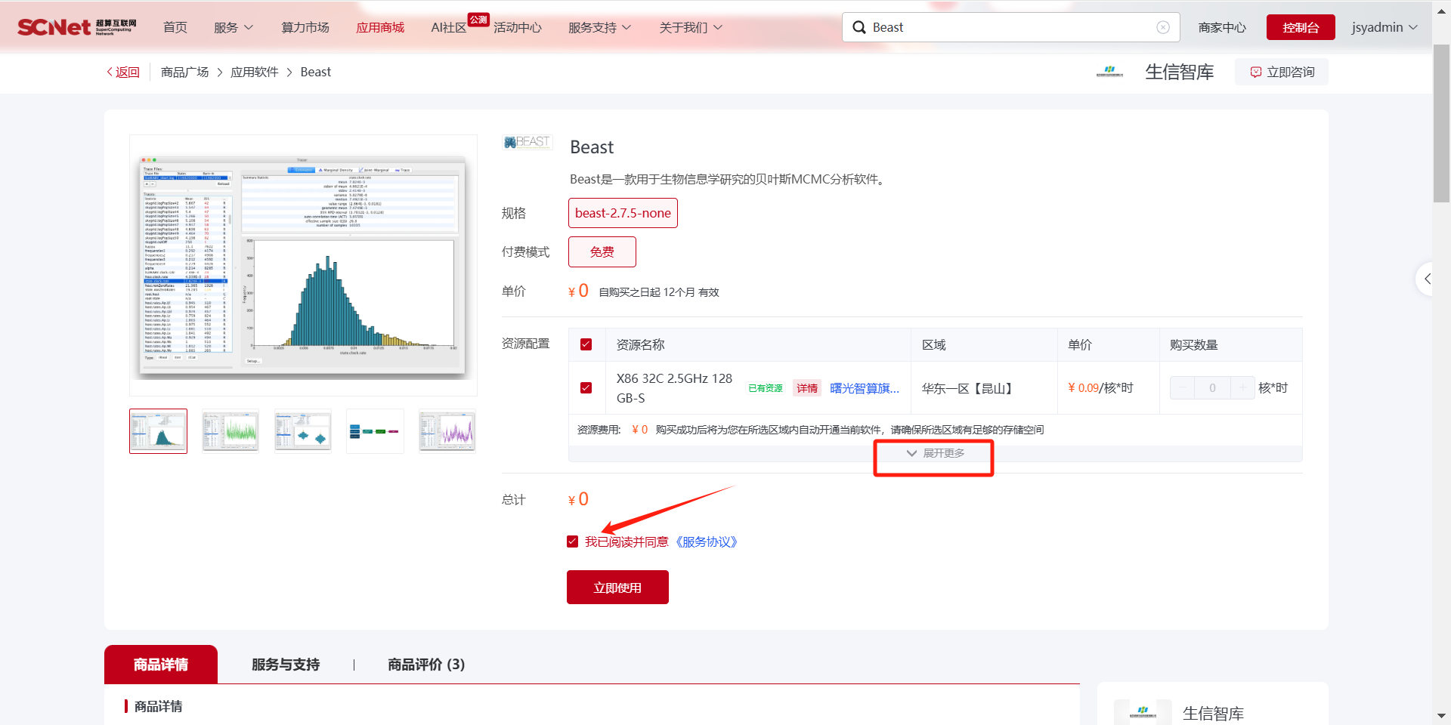Image resolution: width=1451 pixels, height=725 pixels.
Task: Click the SCNet logo in header
Action: pyautogui.click(x=76, y=27)
